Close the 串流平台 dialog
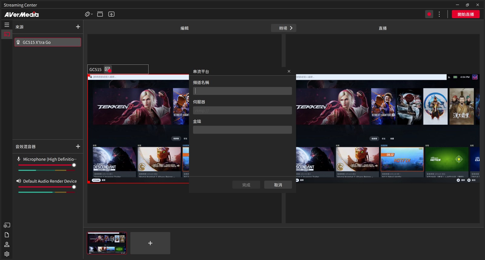 pyautogui.click(x=289, y=71)
